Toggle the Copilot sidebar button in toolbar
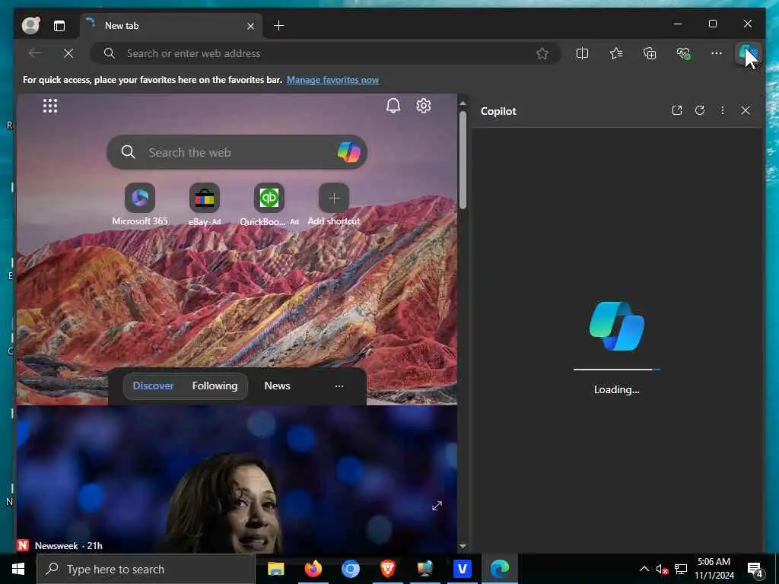779x584 pixels. 748,53
